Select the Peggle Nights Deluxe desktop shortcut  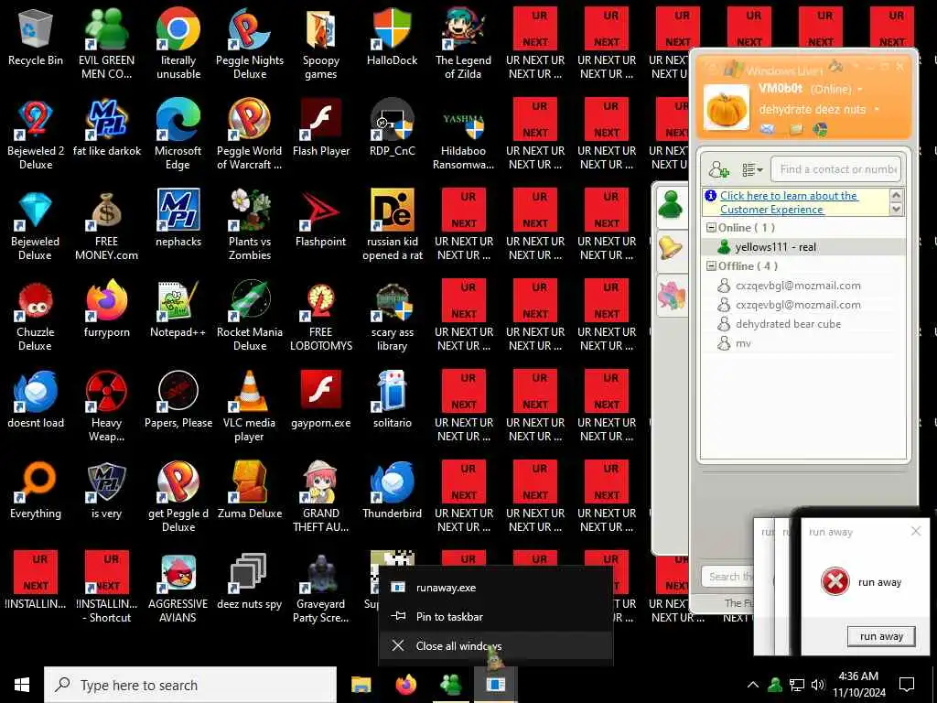(249, 44)
